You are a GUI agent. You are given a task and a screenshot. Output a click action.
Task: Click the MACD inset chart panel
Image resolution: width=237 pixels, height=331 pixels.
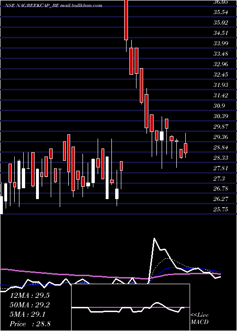click(x=130, y=307)
